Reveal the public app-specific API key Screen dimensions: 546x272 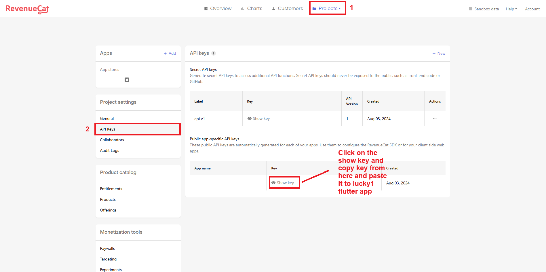[x=283, y=183]
